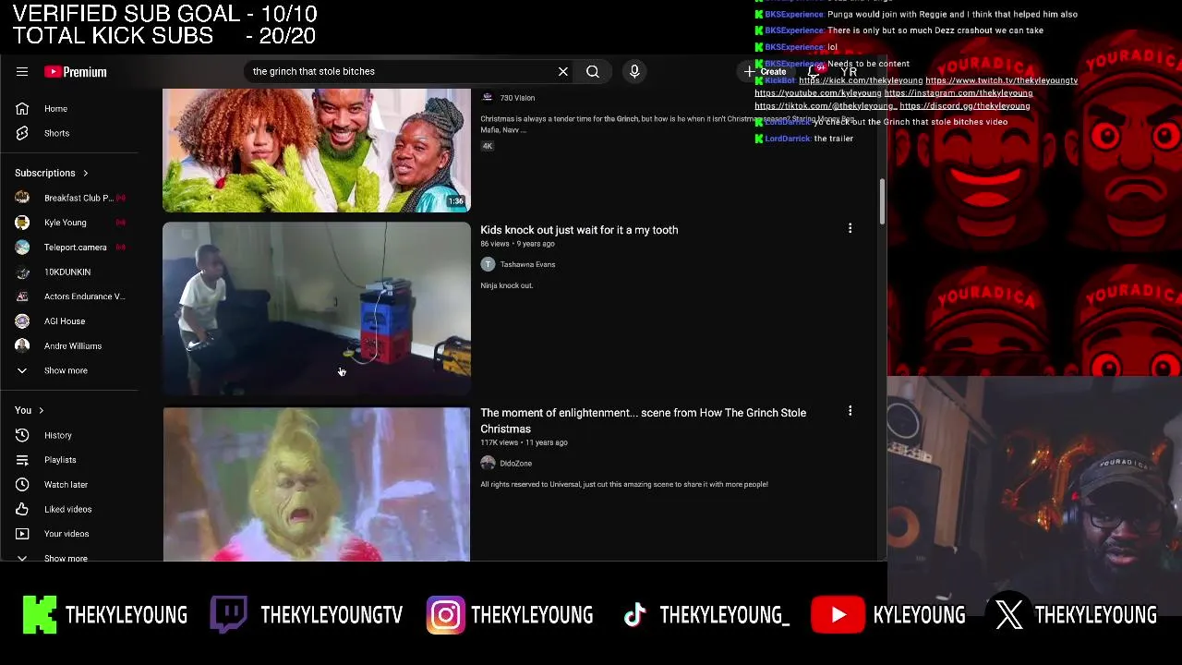Viewport: 1182px width, 665px height.
Task: Click the Liked videos thumbs-up icon
Action: [x=22, y=509]
